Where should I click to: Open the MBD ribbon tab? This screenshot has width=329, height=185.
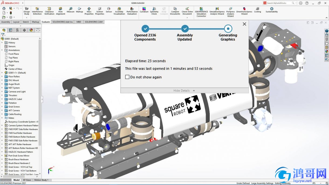point(79,22)
